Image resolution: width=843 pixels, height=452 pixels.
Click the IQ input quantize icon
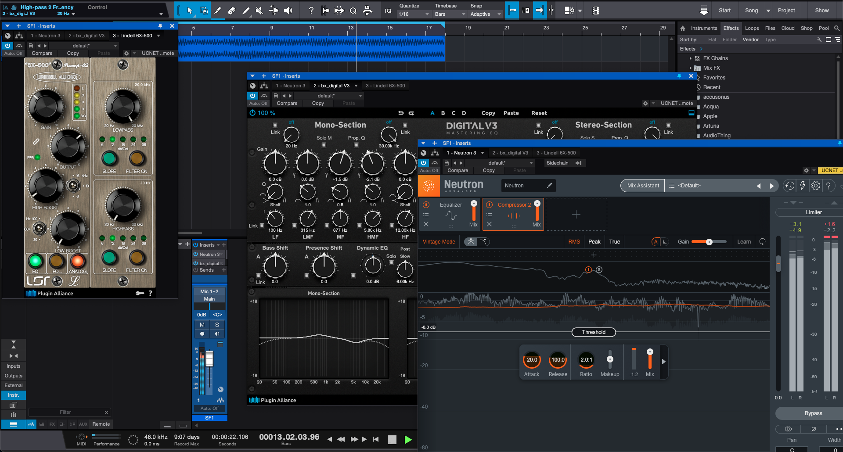pyautogui.click(x=388, y=11)
